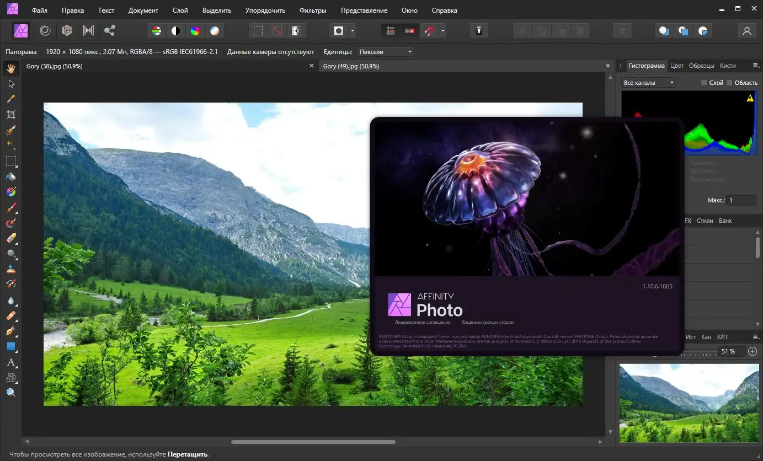Open the Snapping options arrow
This screenshot has width=763, height=461.
442,31
